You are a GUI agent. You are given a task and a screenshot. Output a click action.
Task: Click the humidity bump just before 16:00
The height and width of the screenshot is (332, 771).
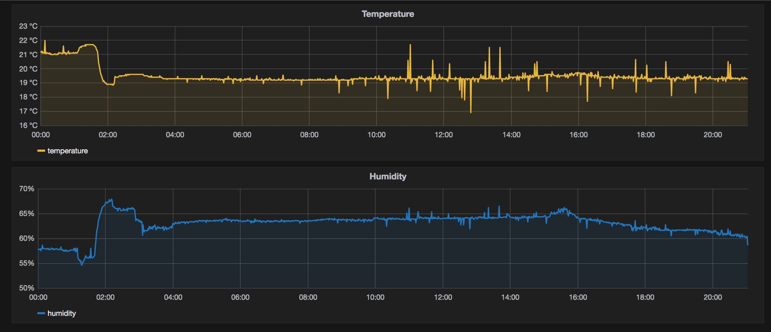[564, 209]
